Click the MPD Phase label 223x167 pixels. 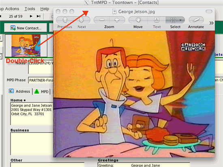(16, 80)
